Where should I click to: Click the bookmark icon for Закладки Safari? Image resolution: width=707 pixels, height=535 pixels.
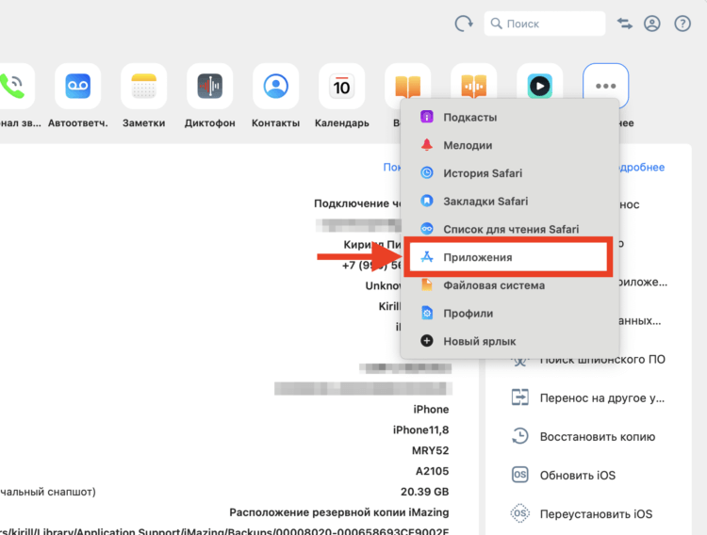point(426,201)
